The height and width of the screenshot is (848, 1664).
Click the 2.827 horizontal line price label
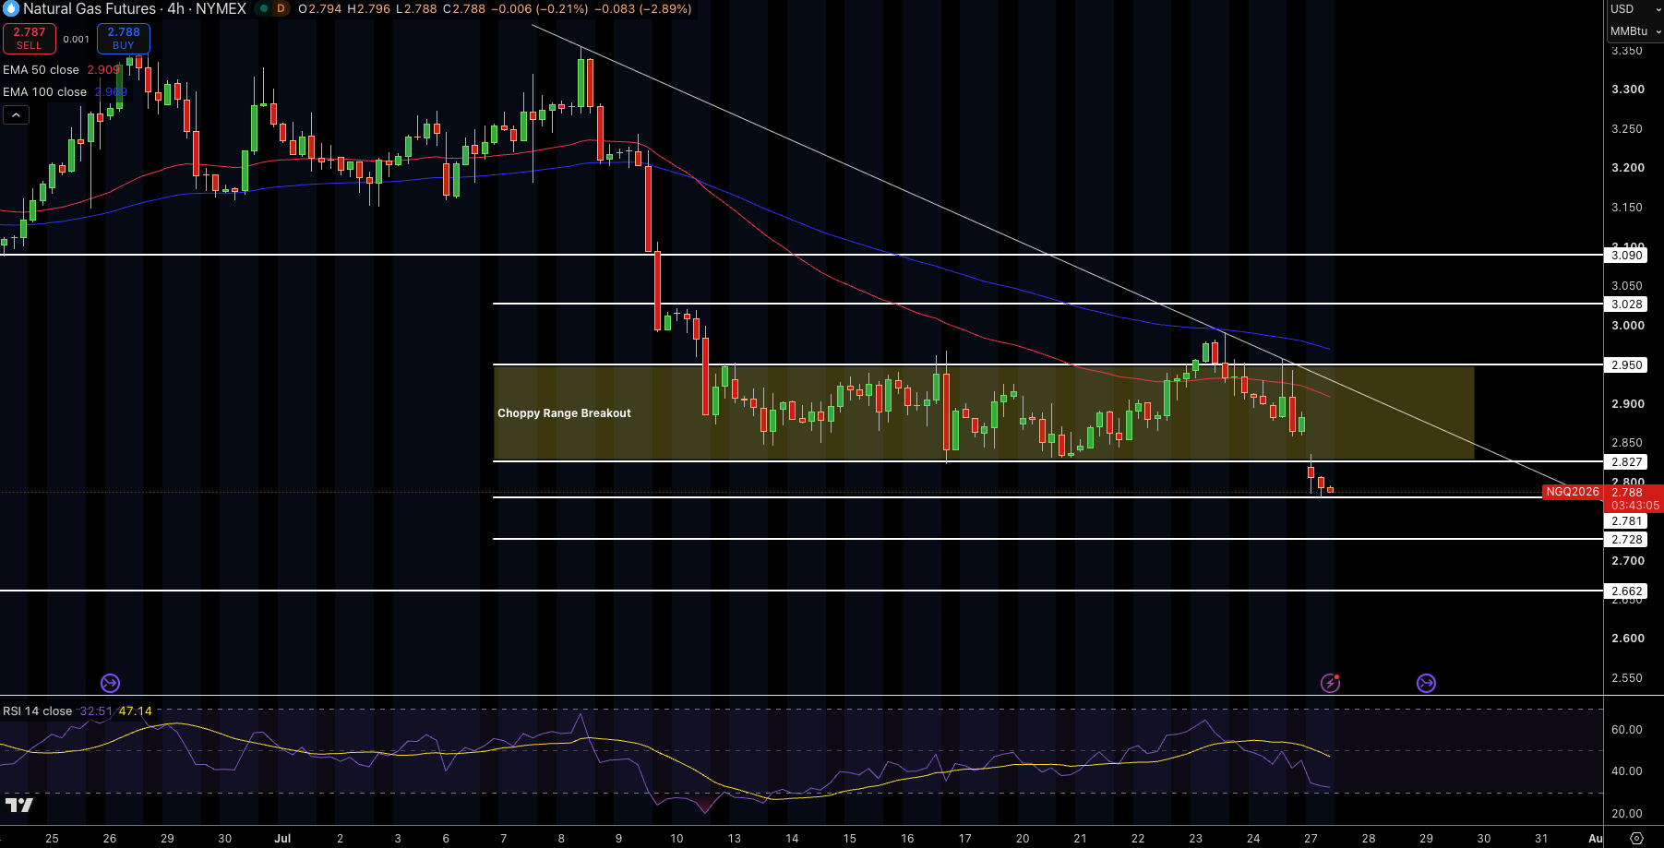(x=1626, y=462)
